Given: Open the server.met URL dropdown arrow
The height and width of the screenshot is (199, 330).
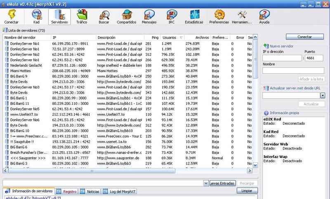Looking at the screenshot, I should (323, 96).
